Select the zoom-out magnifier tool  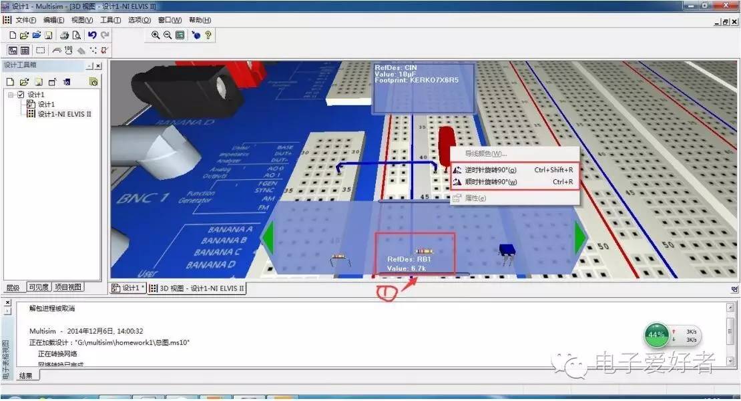coord(167,35)
